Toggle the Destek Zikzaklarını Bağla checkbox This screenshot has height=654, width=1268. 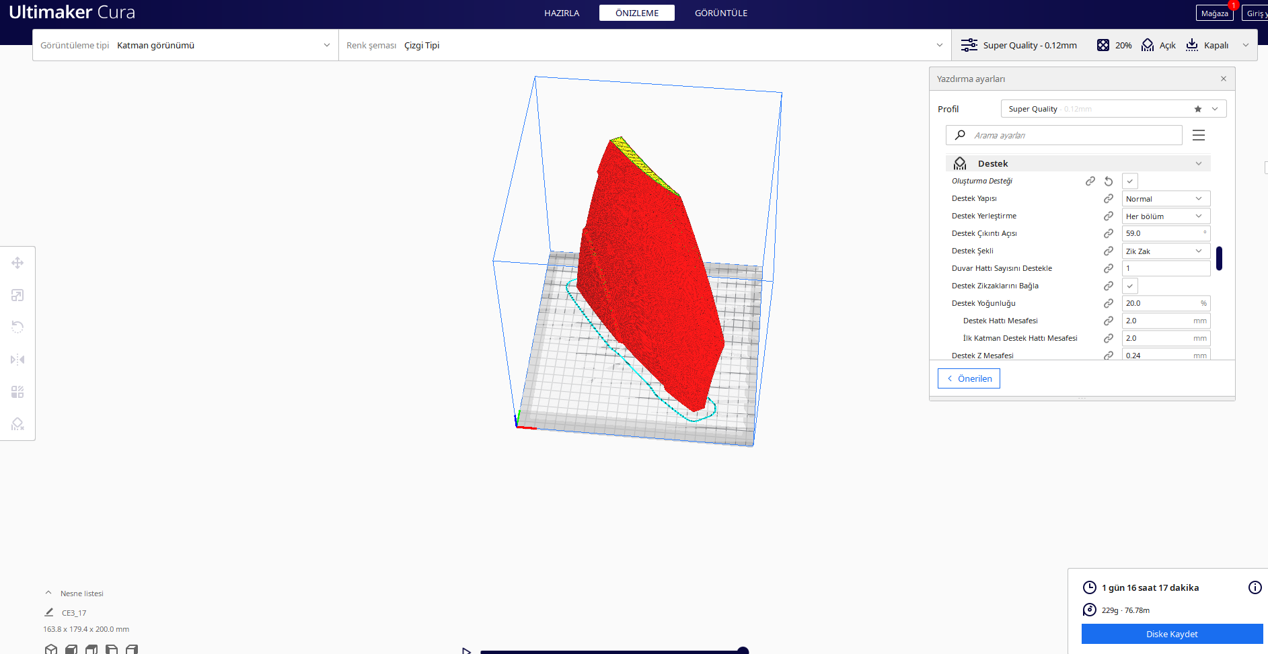tap(1130, 286)
